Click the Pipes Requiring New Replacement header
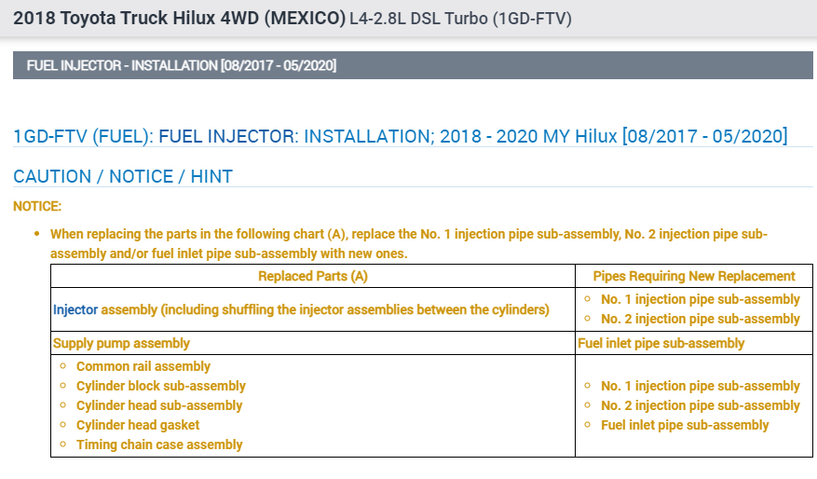The image size is (817, 479). pyautogui.click(x=694, y=276)
